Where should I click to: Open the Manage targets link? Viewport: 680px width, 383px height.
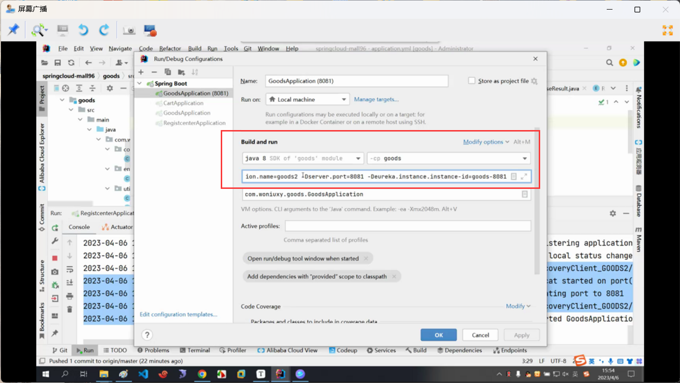pyautogui.click(x=376, y=99)
